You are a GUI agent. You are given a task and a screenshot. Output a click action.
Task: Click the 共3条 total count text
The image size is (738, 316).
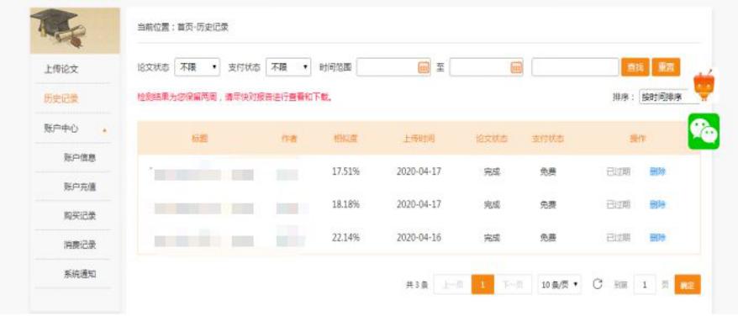pyautogui.click(x=417, y=285)
